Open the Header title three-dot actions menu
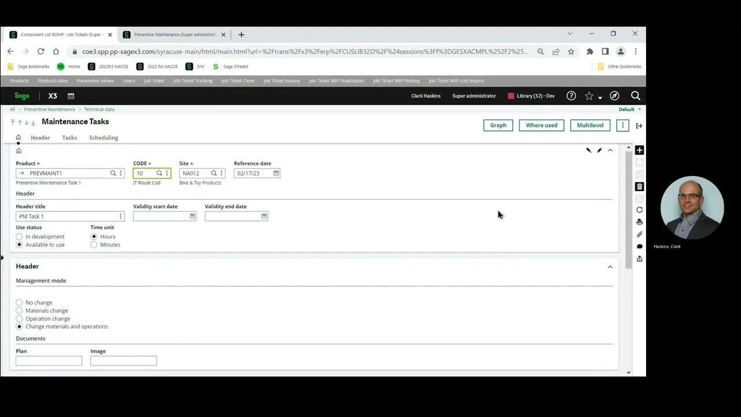741x417 pixels. [x=120, y=216]
